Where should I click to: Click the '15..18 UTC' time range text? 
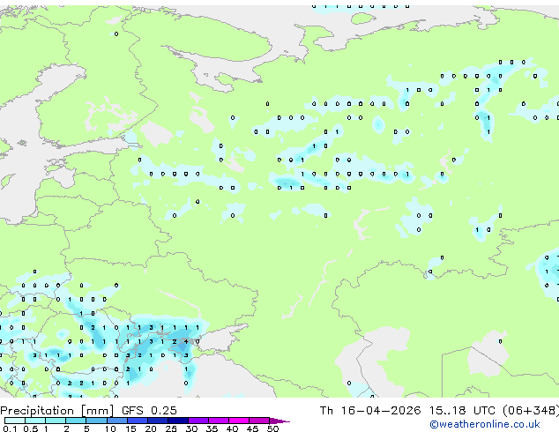(463, 411)
